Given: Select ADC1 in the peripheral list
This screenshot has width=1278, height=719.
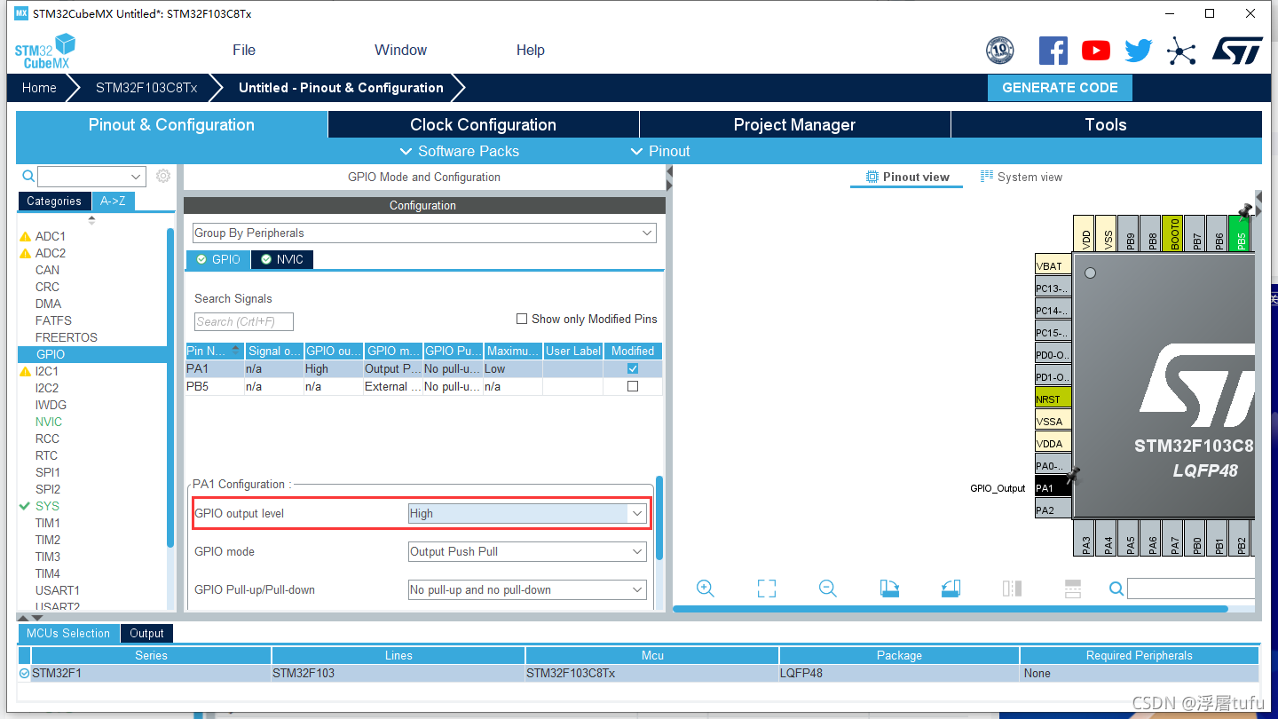Looking at the screenshot, I should tap(50, 236).
